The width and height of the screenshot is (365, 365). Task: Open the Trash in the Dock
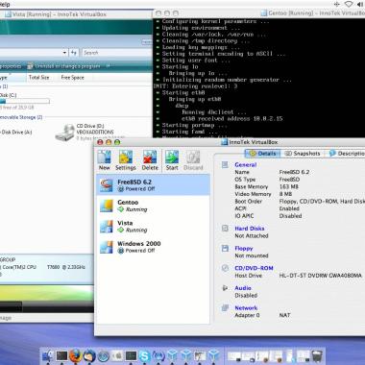[317, 355]
